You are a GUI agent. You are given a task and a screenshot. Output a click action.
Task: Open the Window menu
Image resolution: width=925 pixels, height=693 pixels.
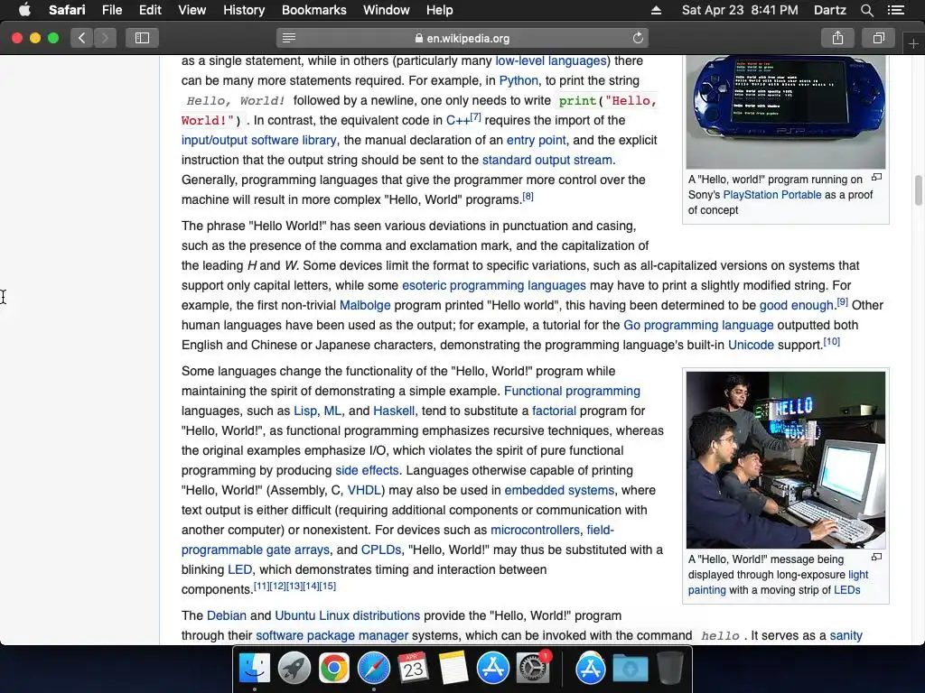pyautogui.click(x=387, y=10)
